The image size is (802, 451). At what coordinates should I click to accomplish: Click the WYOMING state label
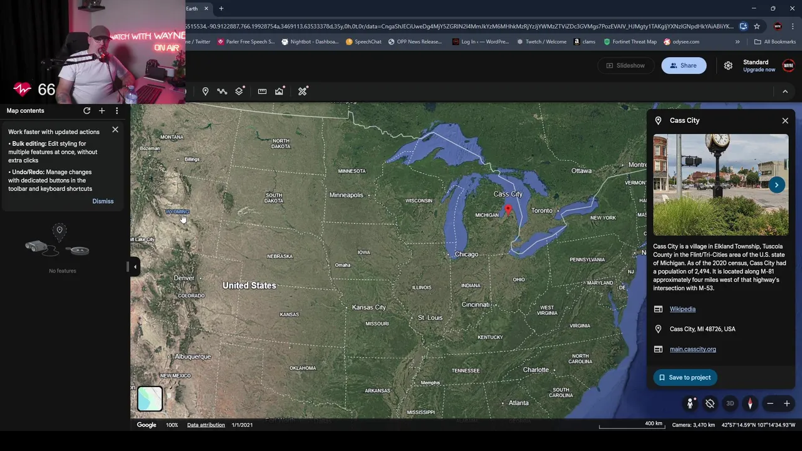tap(177, 212)
